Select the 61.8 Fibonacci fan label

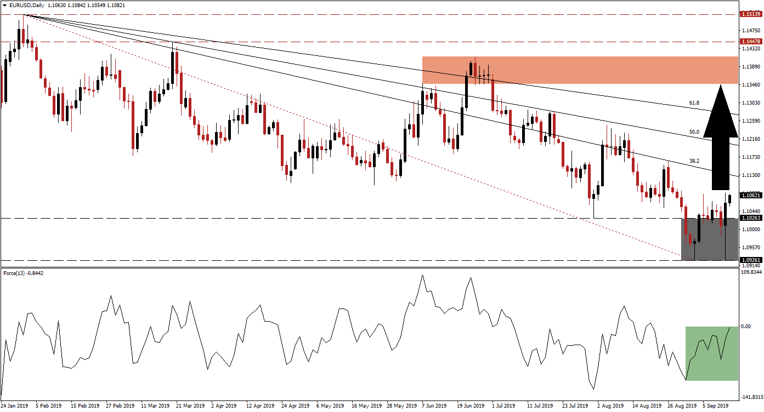click(694, 102)
